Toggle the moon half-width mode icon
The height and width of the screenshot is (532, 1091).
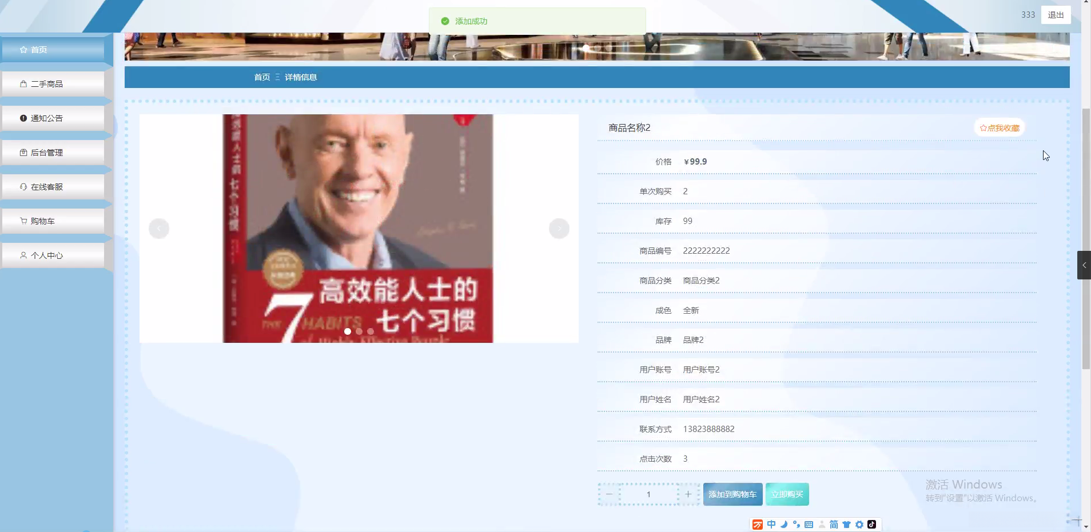784,525
